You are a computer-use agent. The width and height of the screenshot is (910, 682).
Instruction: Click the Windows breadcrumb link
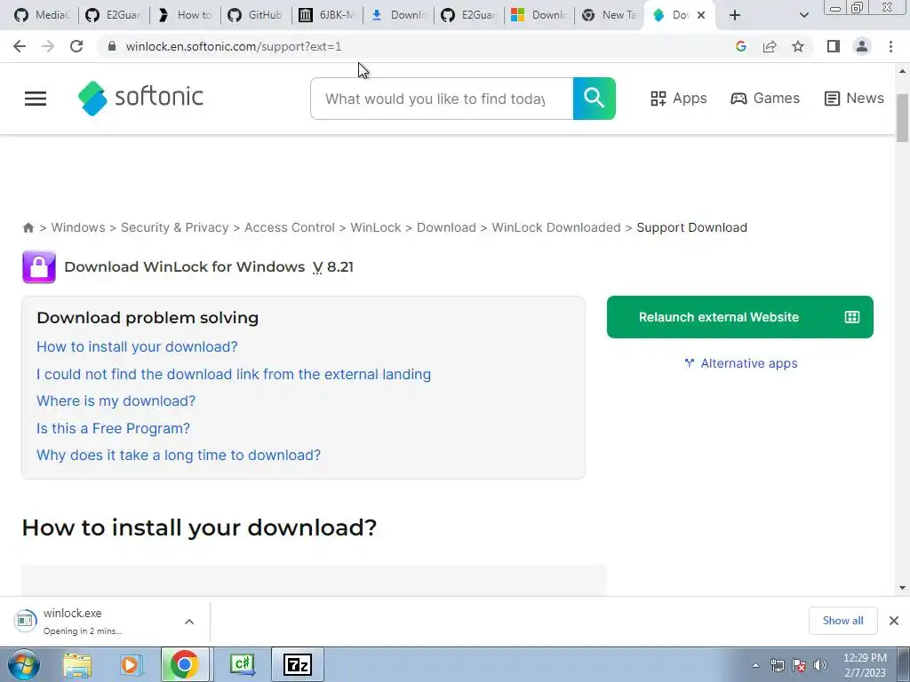pyautogui.click(x=78, y=227)
